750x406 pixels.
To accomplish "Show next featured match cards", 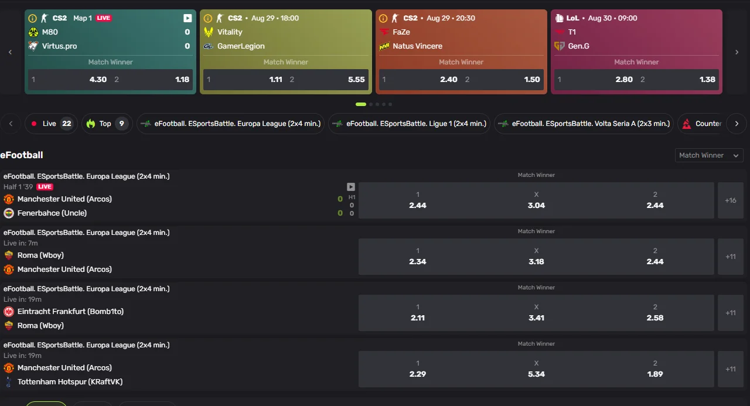I will (737, 52).
